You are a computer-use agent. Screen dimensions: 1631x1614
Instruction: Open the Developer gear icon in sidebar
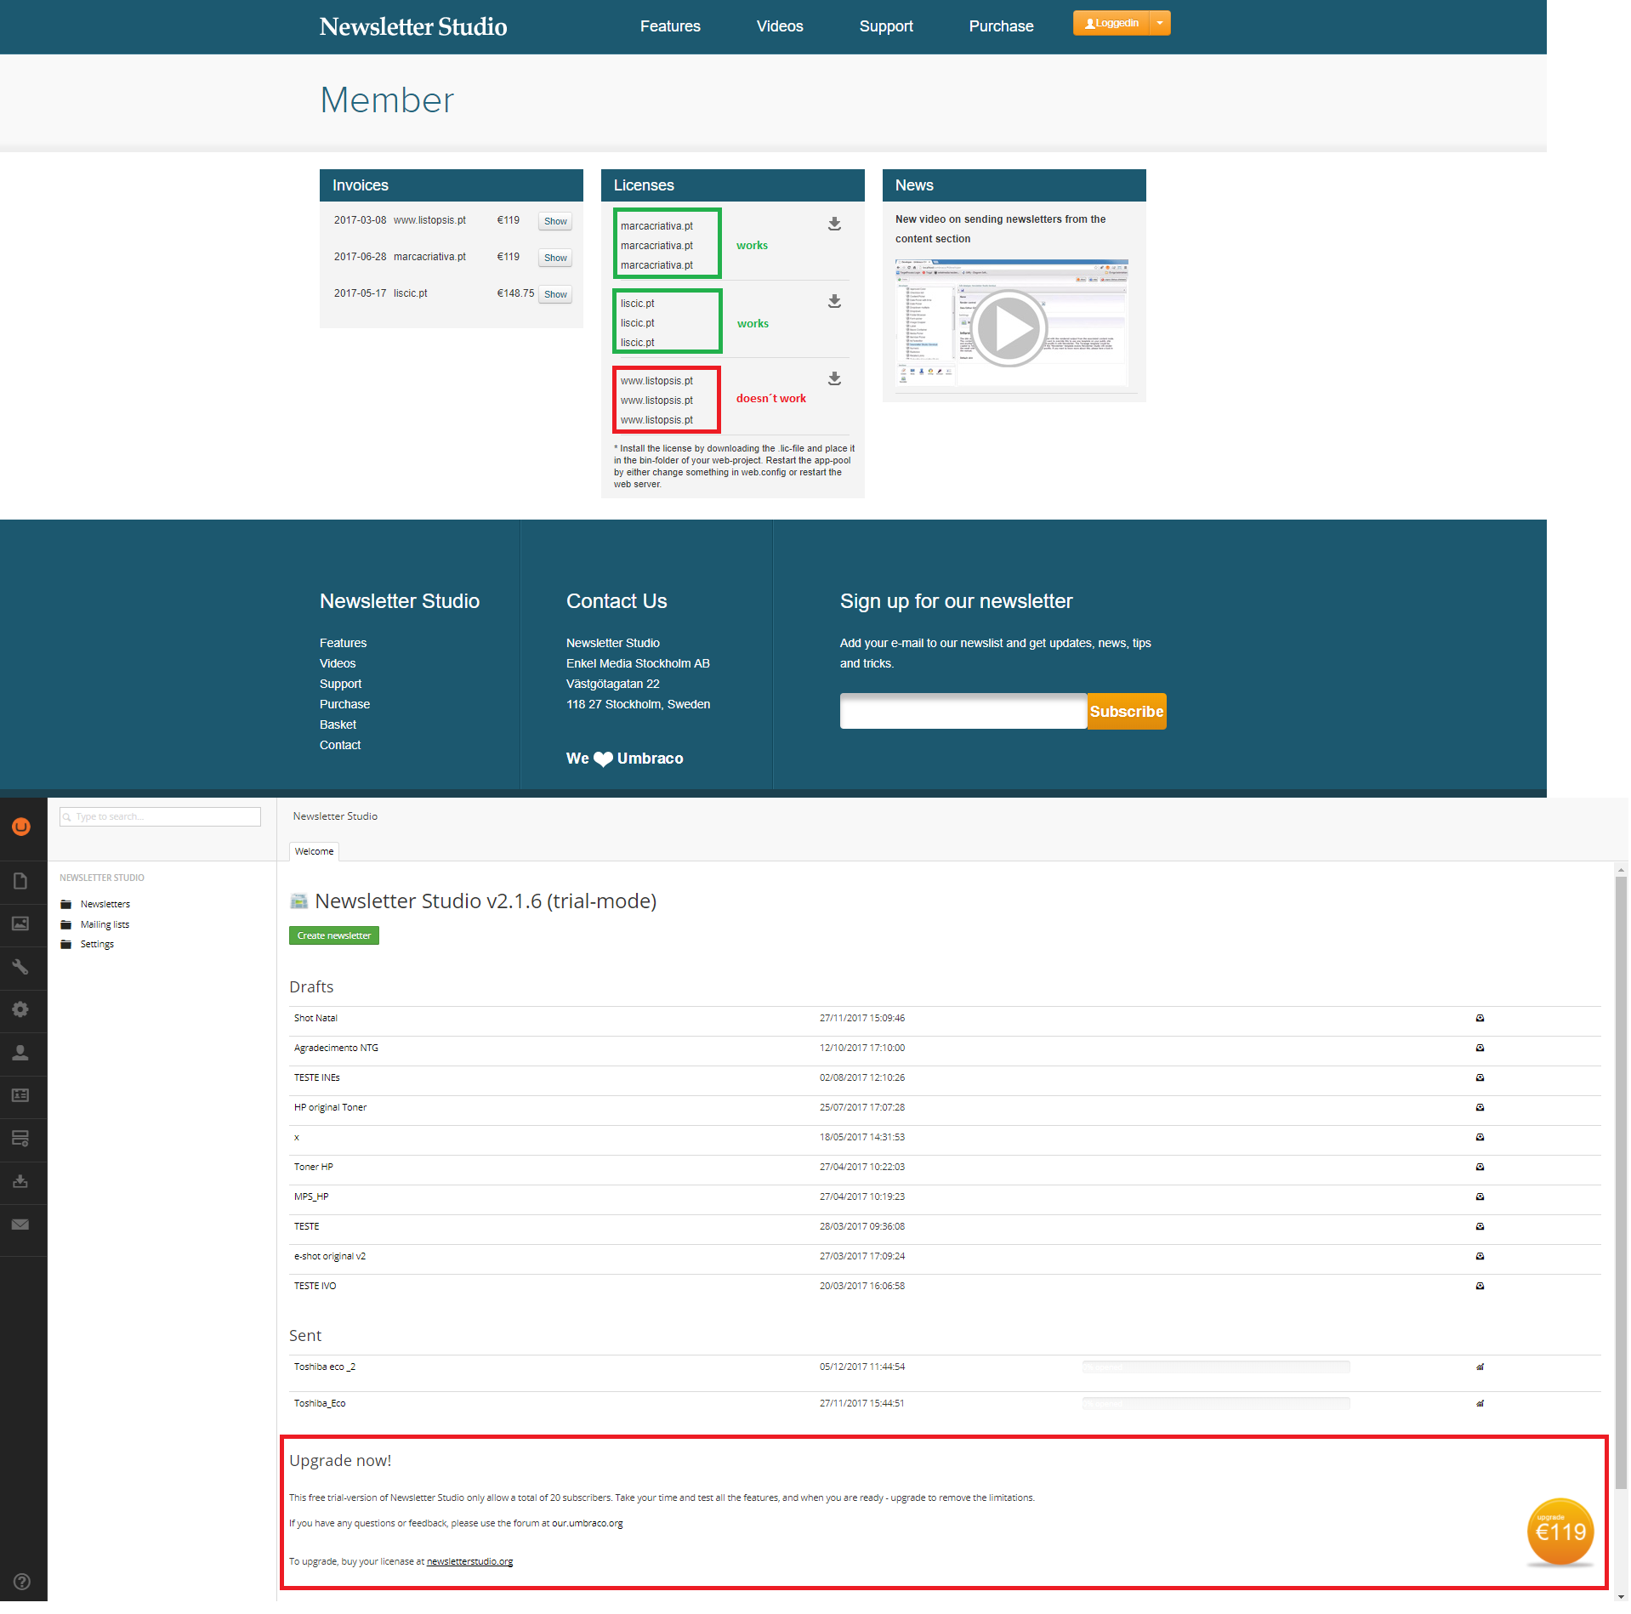pyautogui.click(x=21, y=1009)
